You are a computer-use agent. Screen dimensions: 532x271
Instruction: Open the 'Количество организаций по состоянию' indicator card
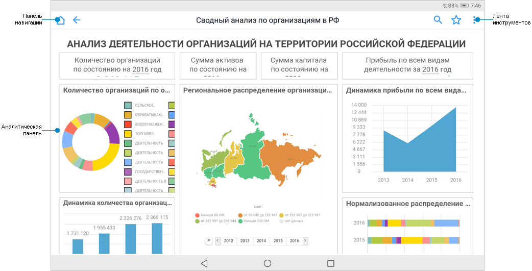point(117,66)
